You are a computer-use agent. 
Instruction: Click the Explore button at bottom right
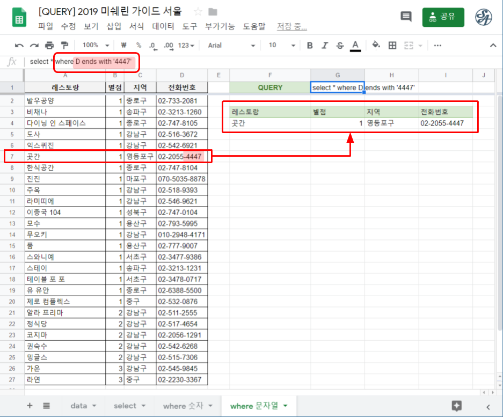(x=457, y=406)
